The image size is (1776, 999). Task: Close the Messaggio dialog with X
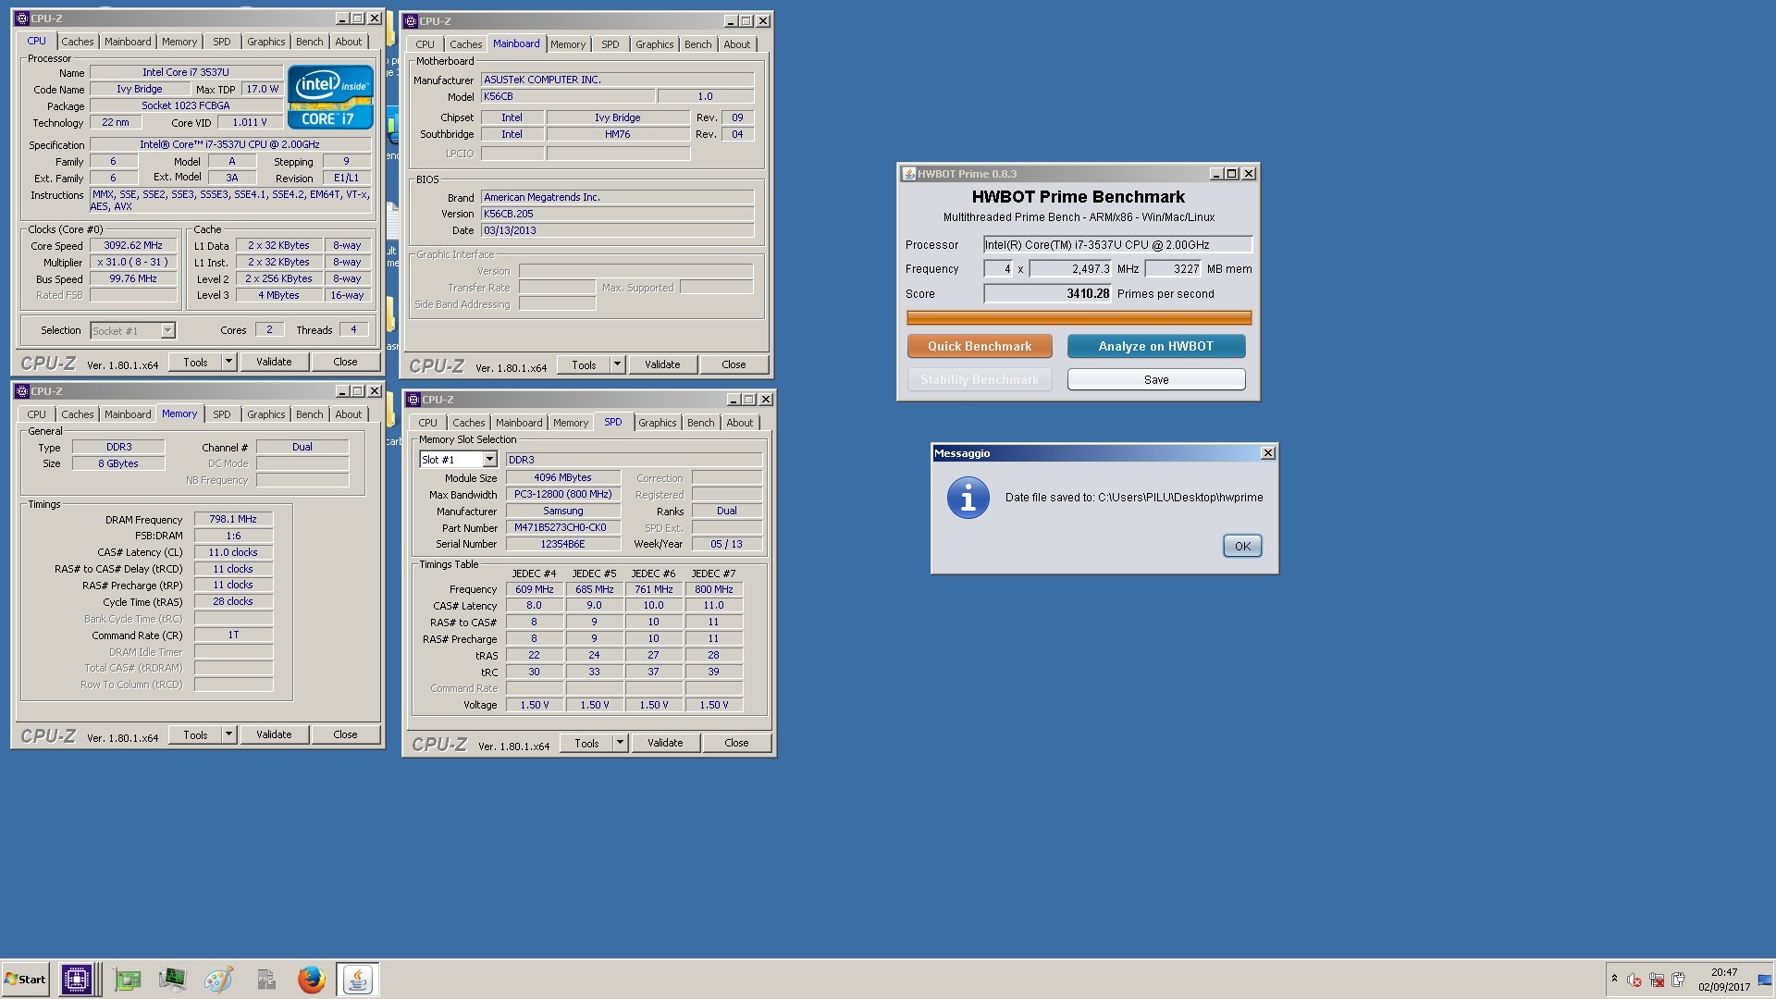1267,453
